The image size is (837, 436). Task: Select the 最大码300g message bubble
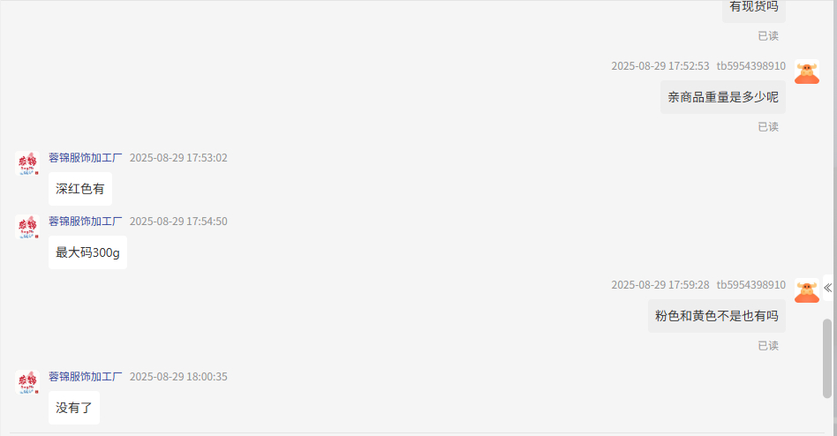pyautogui.click(x=87, y=252)
